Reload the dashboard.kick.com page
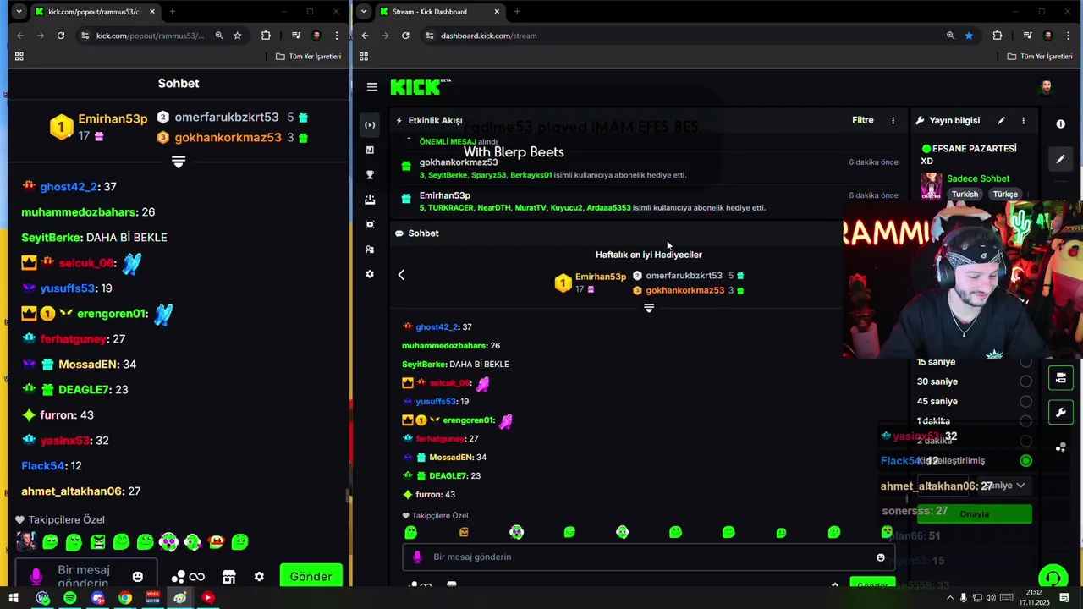The height and width of the screenshot is (609, 1083). (405, 36)
